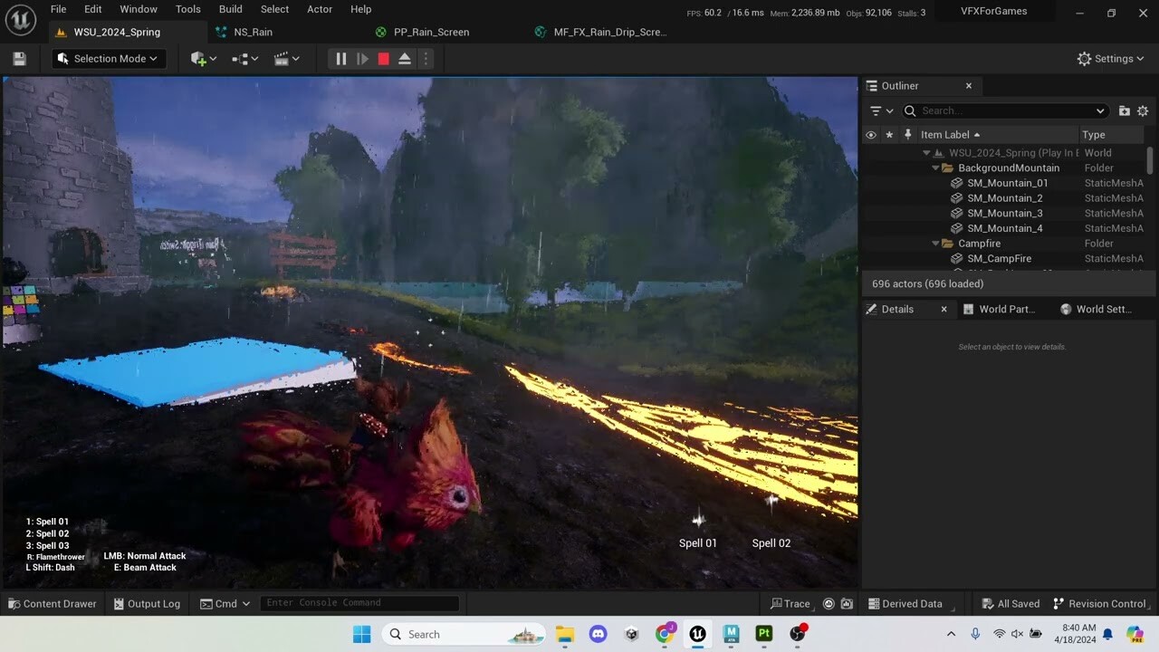The height and width of the screenshot is (652, 1159).
Task: Open the Add Actor green cube icon
Action: pos(198,58)
